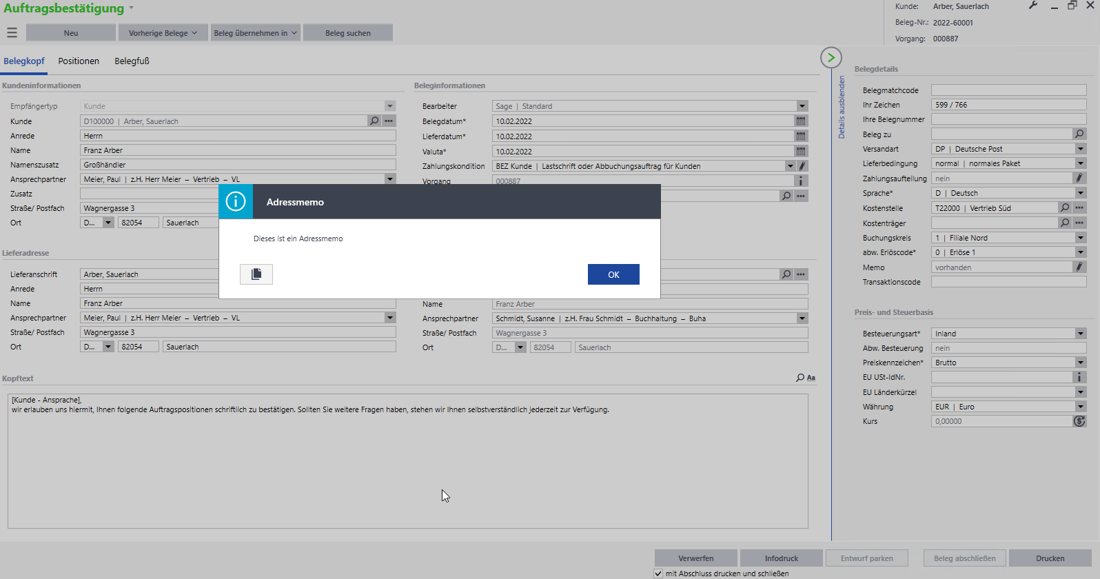Screen dimensions: 1100x579
Task: Click the search icon in the Kunde field
Action: point(374,121)
